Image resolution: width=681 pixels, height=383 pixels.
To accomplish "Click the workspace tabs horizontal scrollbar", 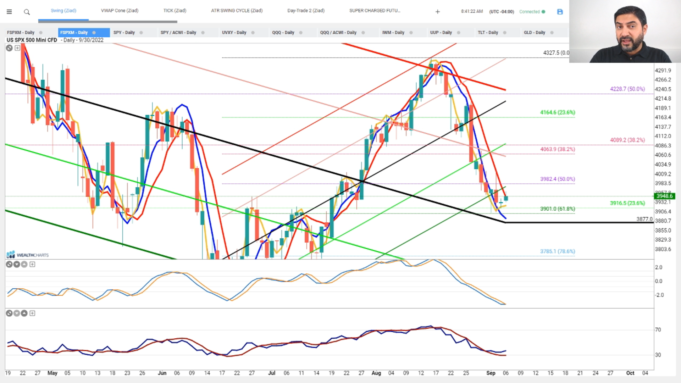I will click(108, 22).
